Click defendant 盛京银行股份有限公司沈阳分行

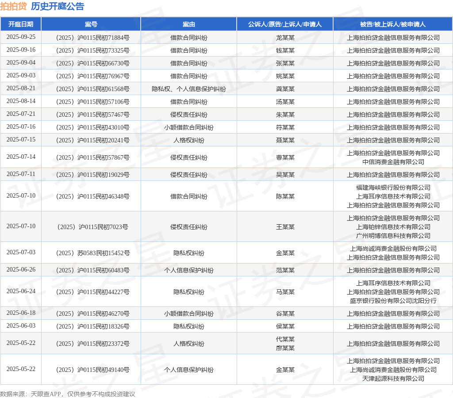393,301
